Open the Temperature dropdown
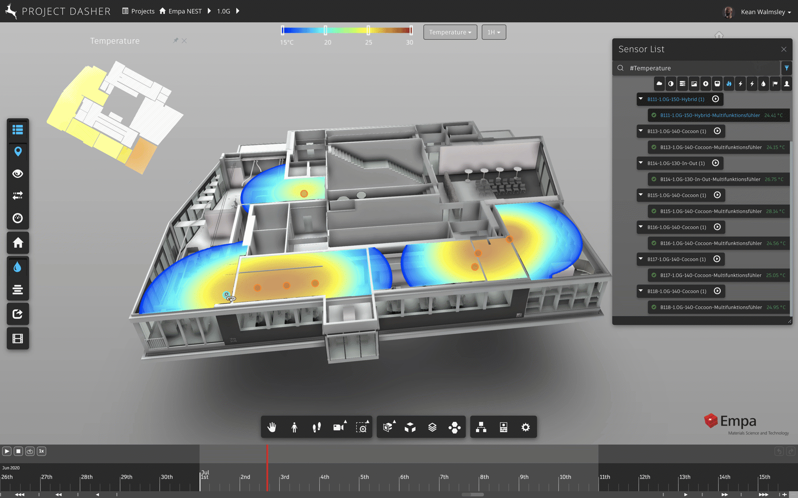Image resolution: width=798 pixels, height=498 pixels. coord(450,32)
